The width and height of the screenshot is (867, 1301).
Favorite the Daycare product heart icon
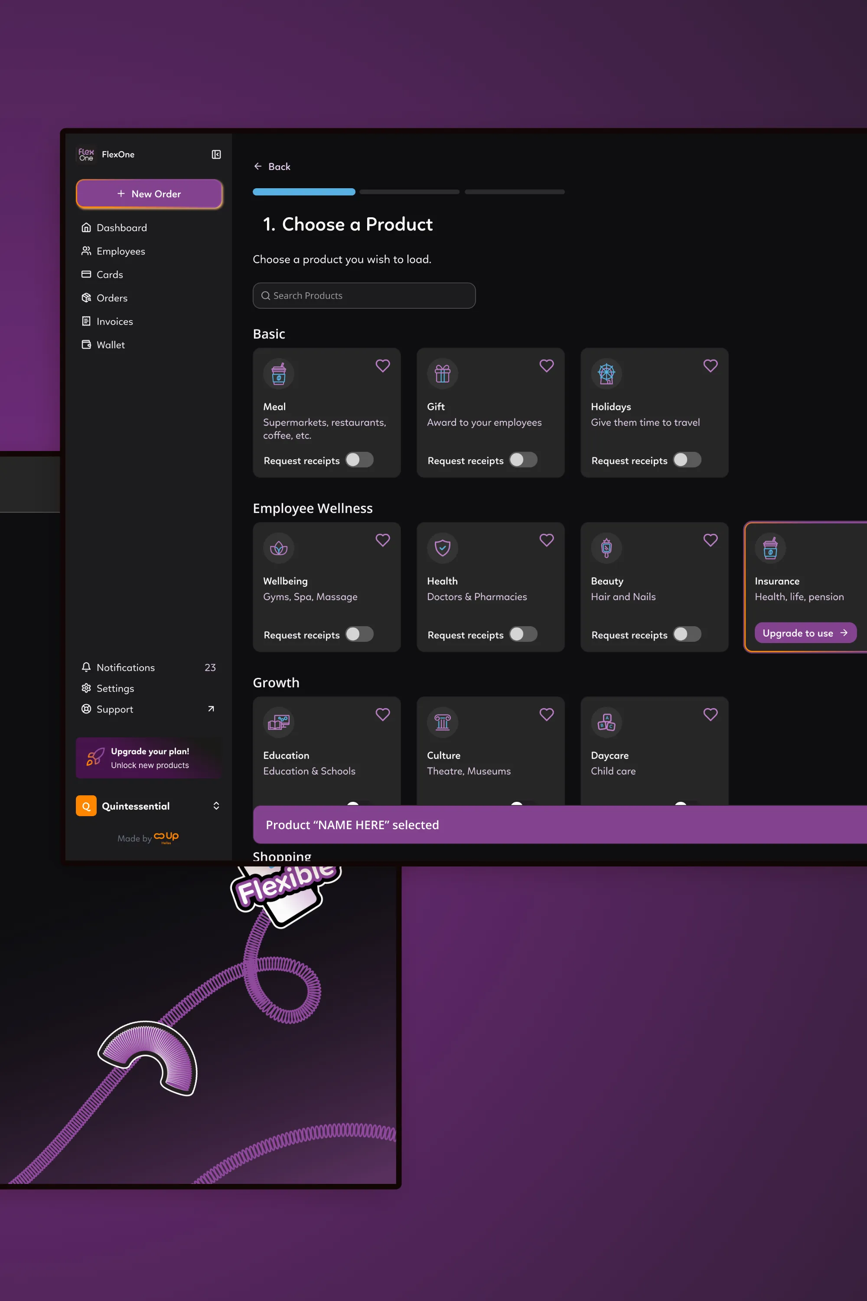pyautogui.click(x=711, y=714)
